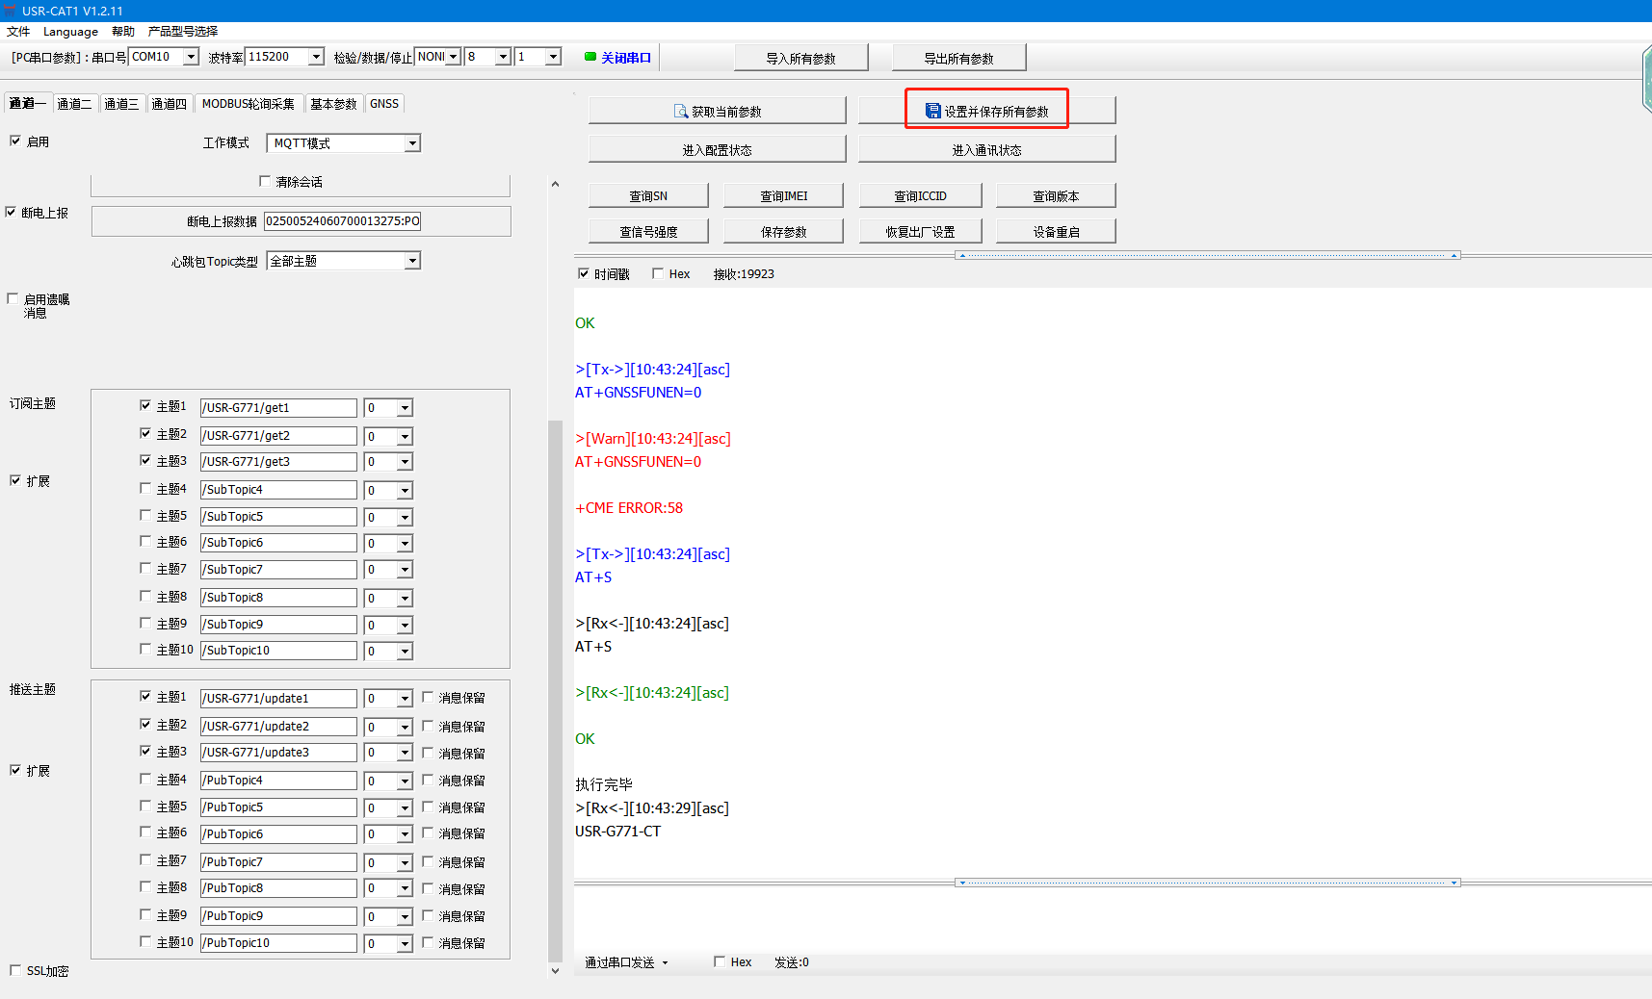Click the 断电上报数据 input field
Screen dimensions: 1652x999
pos(342,221)
